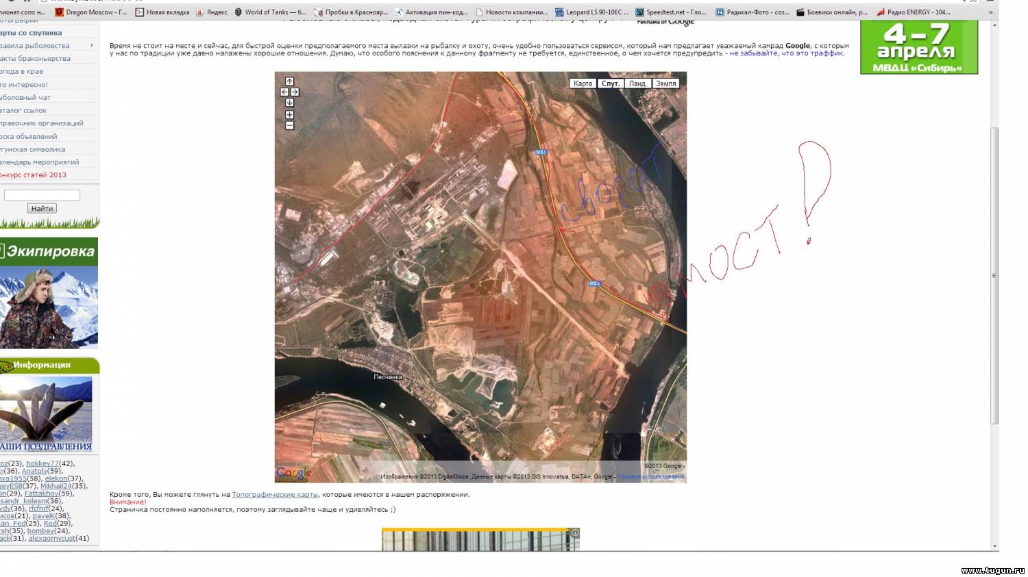Open user alexgornycust profile link
The width and height of the screenshot is (1028, 577).
(51, 538)
